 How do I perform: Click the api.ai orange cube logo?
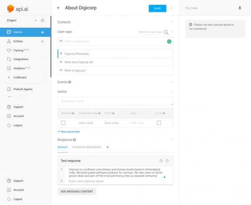click(10, 8)
